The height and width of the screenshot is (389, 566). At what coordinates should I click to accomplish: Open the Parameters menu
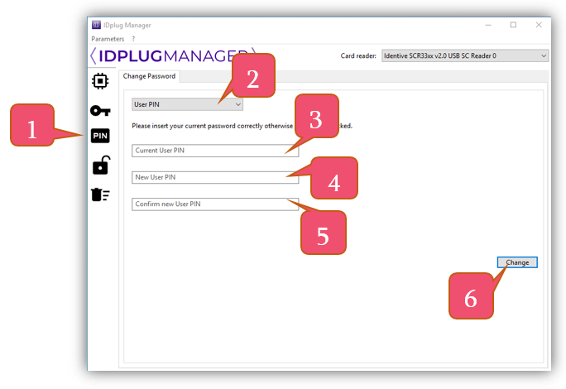(x=108, y=39)
